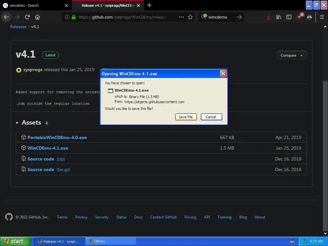The width and height of the screenshot is (328, 246).
Task: Close the wincdemu Search tab
Action: point(66,5)
